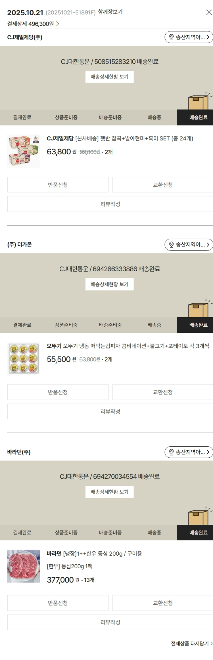Screen dimensions: 213x660
Task: Write a review (리뷰작성) for 햇반 set
Action: coord(110,204)
